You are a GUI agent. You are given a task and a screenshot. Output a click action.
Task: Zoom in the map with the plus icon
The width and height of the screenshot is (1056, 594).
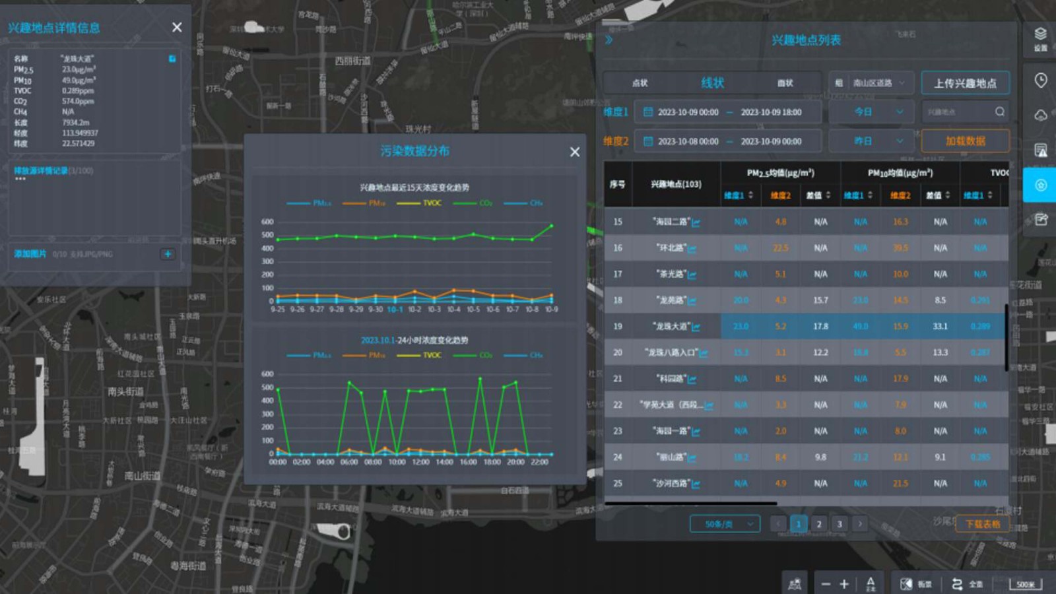(844, 584)
